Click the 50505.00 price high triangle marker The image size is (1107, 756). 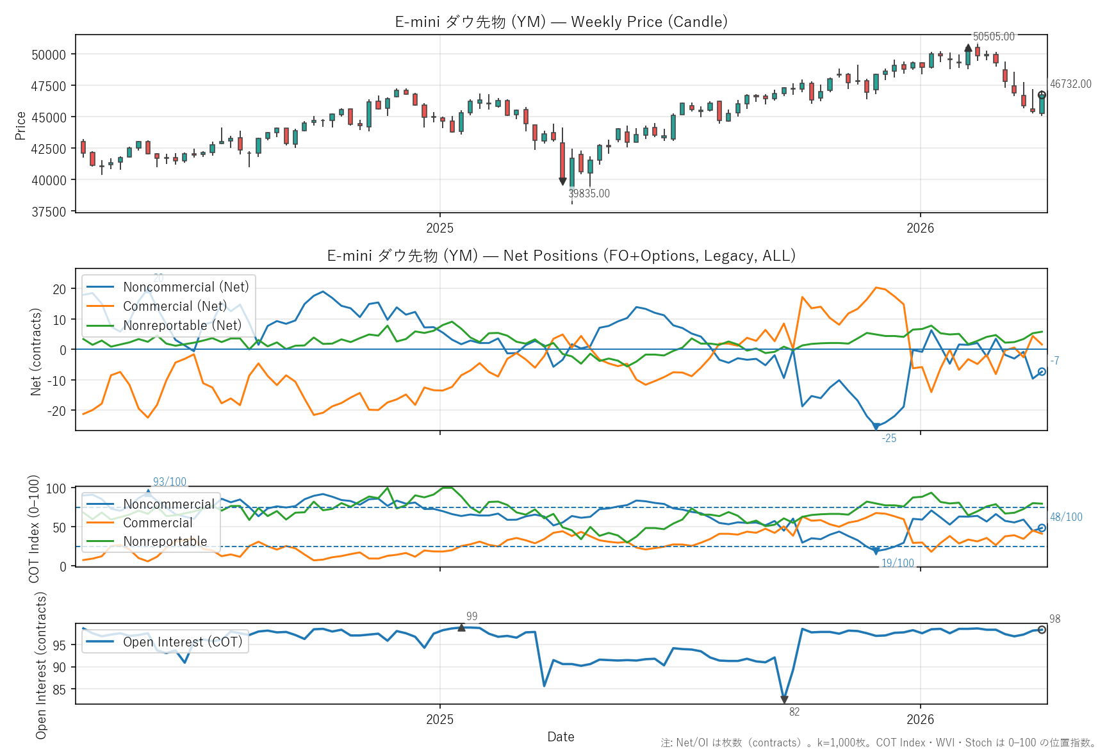pyautogui.click(x=968, y=48)
